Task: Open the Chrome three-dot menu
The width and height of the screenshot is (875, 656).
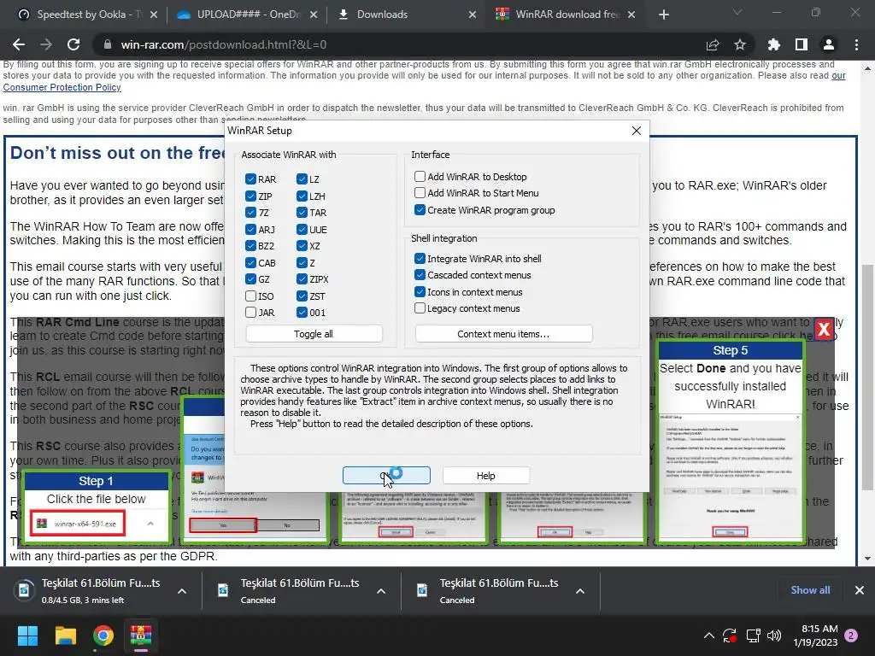Action: click(x=856, y=44)
